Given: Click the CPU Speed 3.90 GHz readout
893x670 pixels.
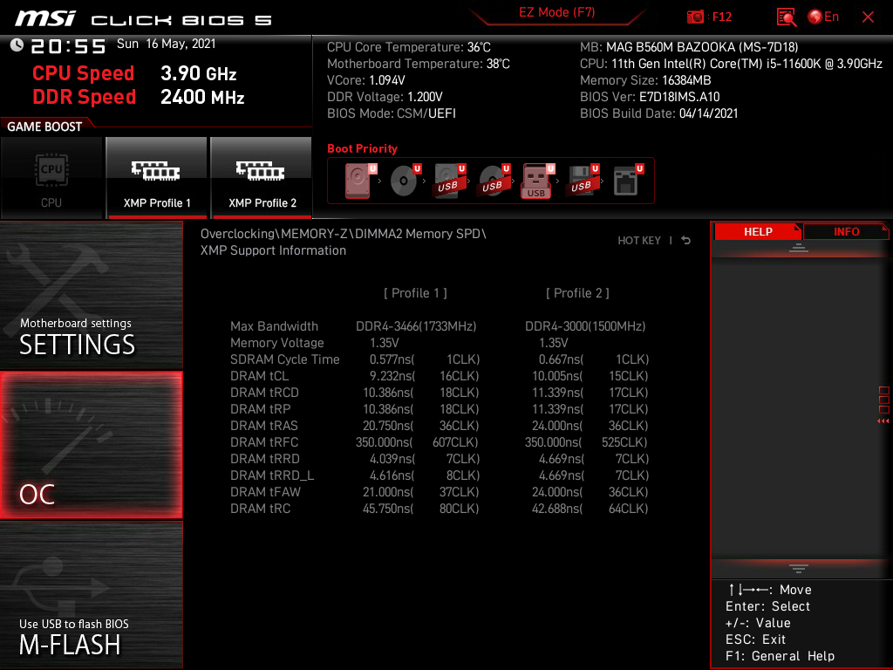Looking at the screenshot, I should click(x=134, y=73).
